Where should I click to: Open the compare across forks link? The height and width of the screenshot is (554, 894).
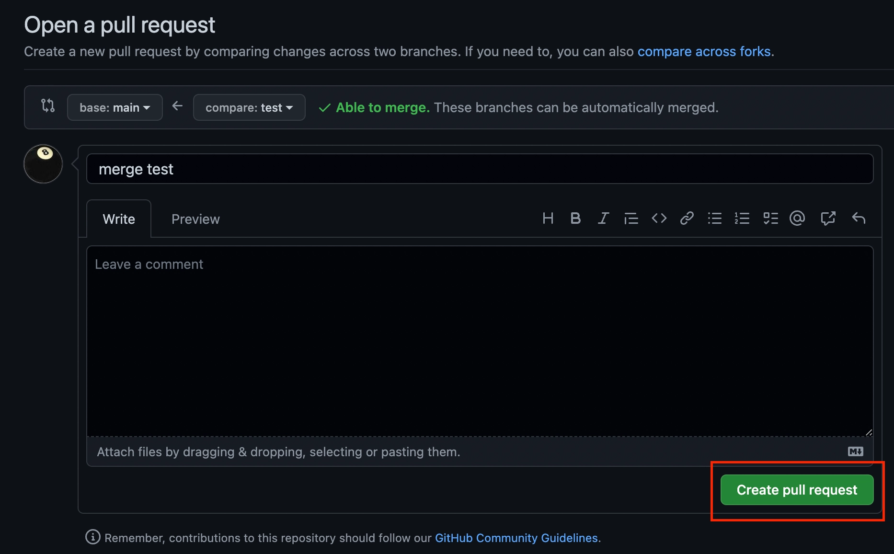(x=704, y=51)
